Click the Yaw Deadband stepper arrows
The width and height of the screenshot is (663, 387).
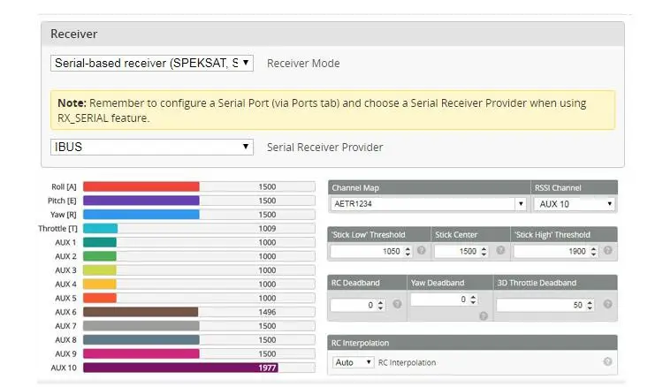473,300
